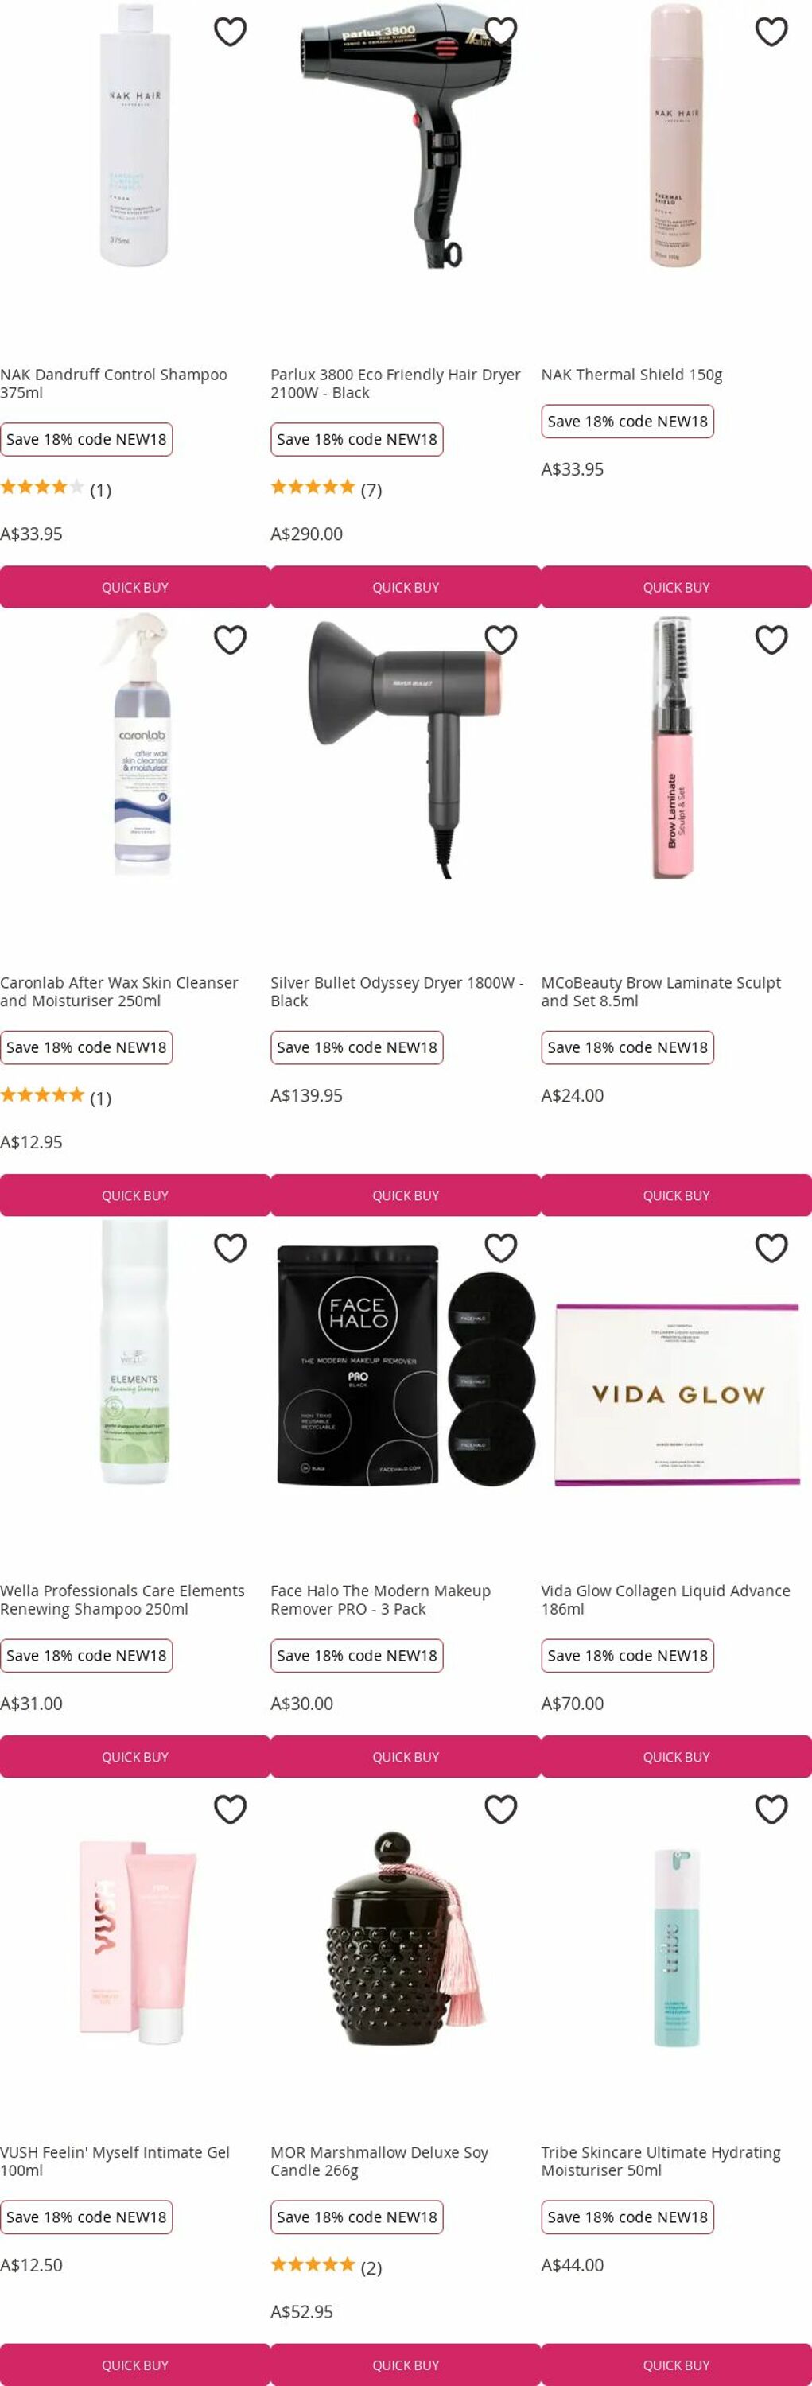Favorite the MOR Marshmallow Soy Candle
Viewport: 812px width, 2386px height.
(x=501, y=1809)
